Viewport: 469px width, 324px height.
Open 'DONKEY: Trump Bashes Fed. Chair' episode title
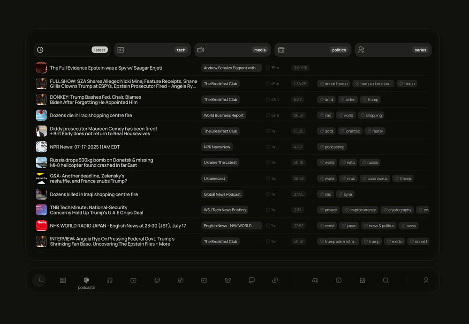[95, 100]
